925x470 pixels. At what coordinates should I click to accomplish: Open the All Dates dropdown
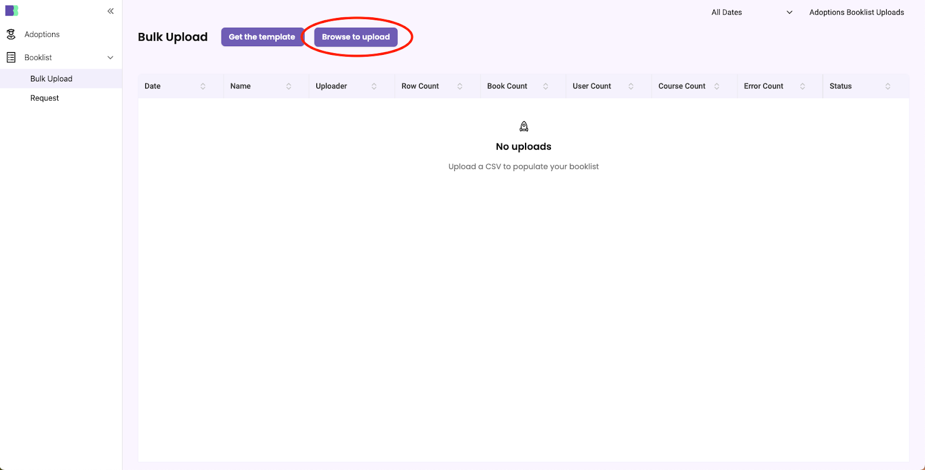pos(751,12)
